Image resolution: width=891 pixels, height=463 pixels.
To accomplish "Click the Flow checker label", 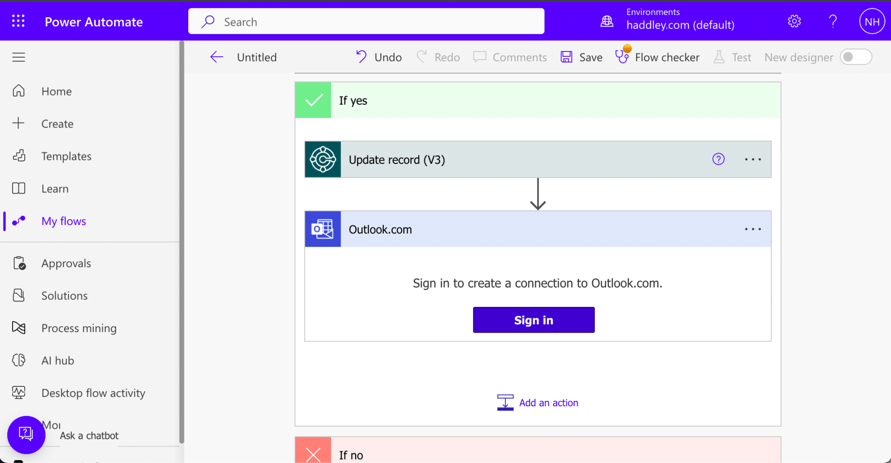I will [667, 57].
